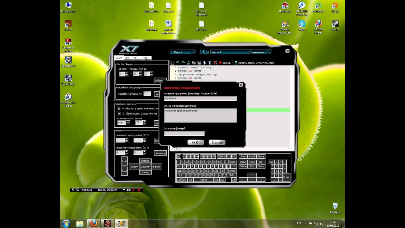Click the Bandicam screenshot camera icon

[128, 190]
